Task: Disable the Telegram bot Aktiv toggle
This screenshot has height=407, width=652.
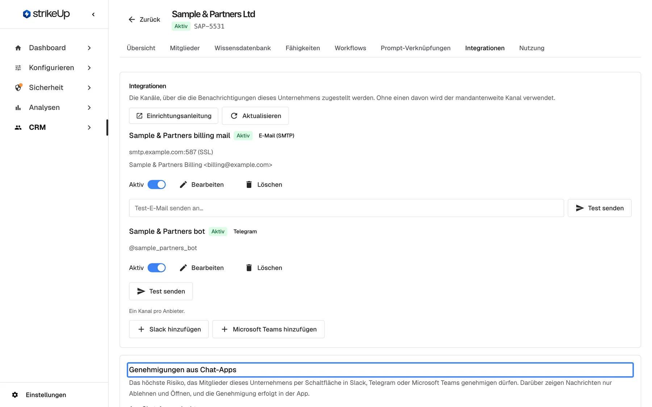Action: pyautogui.click(x=156, y=268)
